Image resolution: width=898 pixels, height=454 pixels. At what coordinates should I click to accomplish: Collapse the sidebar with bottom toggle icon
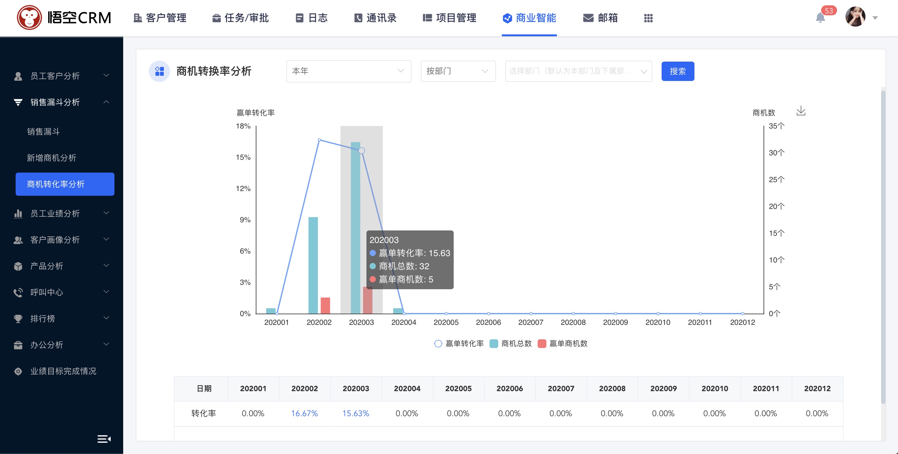tap(104, 439)
